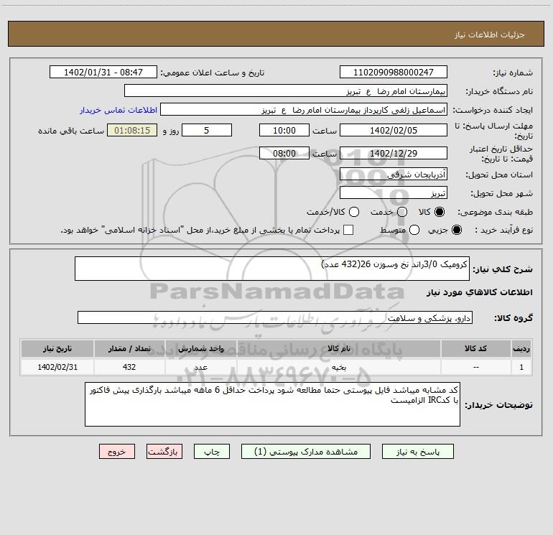
Task: Click the requester field اسماعیل زلفی
Action: click(x=304, y=110)
